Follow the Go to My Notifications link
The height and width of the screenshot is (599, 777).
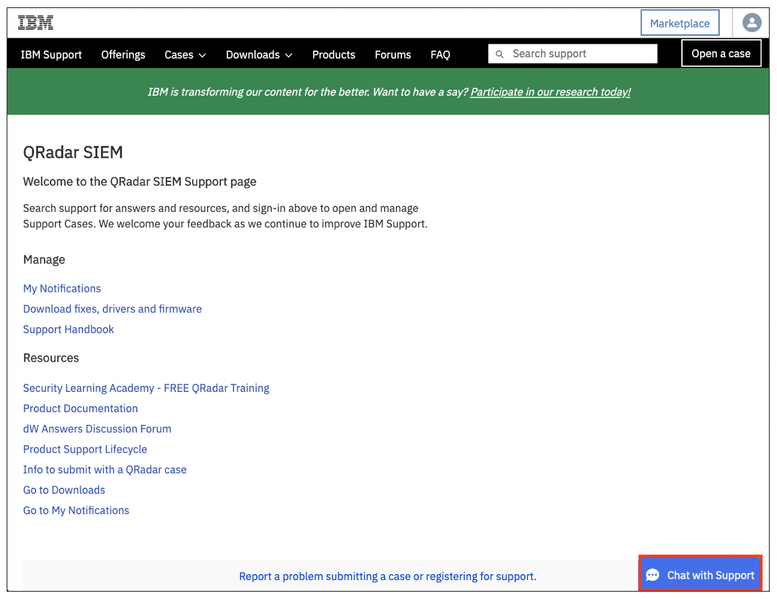click(76, 511)
